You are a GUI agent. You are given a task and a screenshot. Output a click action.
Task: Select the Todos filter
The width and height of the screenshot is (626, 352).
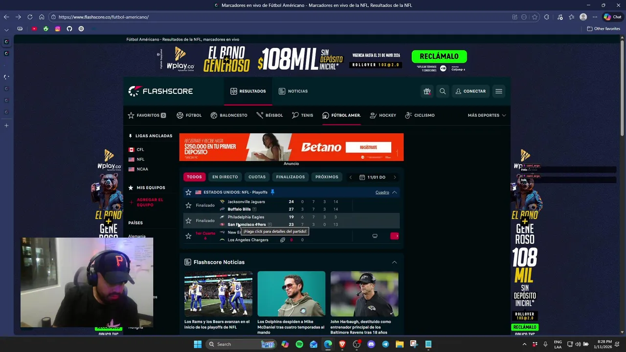pos(194,177)
